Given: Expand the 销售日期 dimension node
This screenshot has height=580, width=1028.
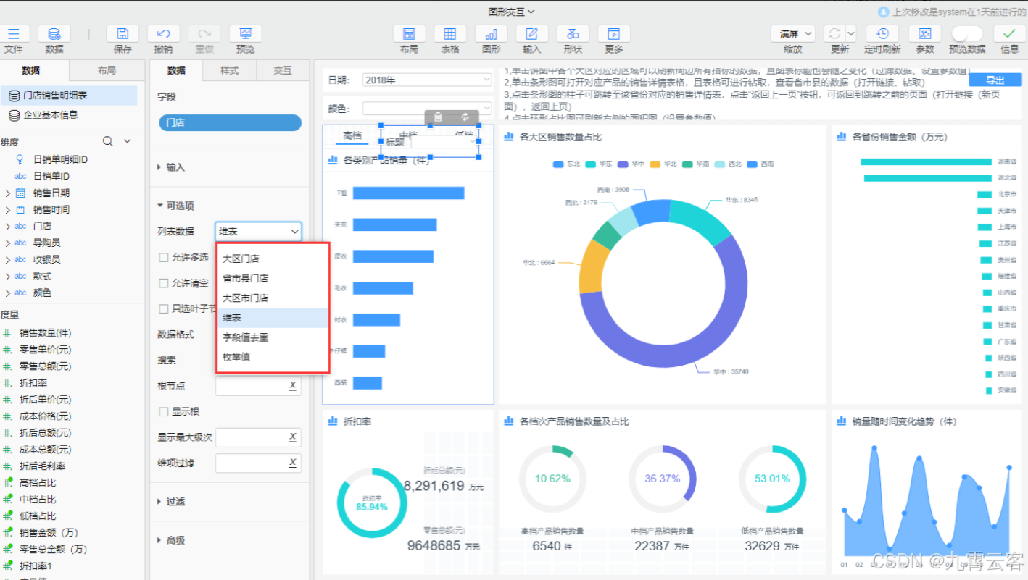Looking at the screenshot, I should point(7,193).
